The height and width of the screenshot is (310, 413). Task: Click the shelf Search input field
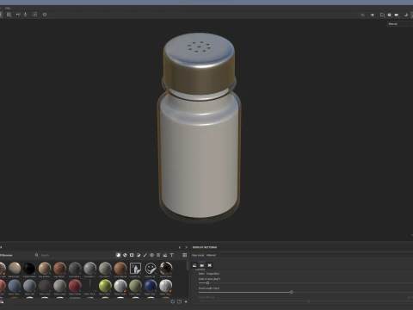point(76,255)
